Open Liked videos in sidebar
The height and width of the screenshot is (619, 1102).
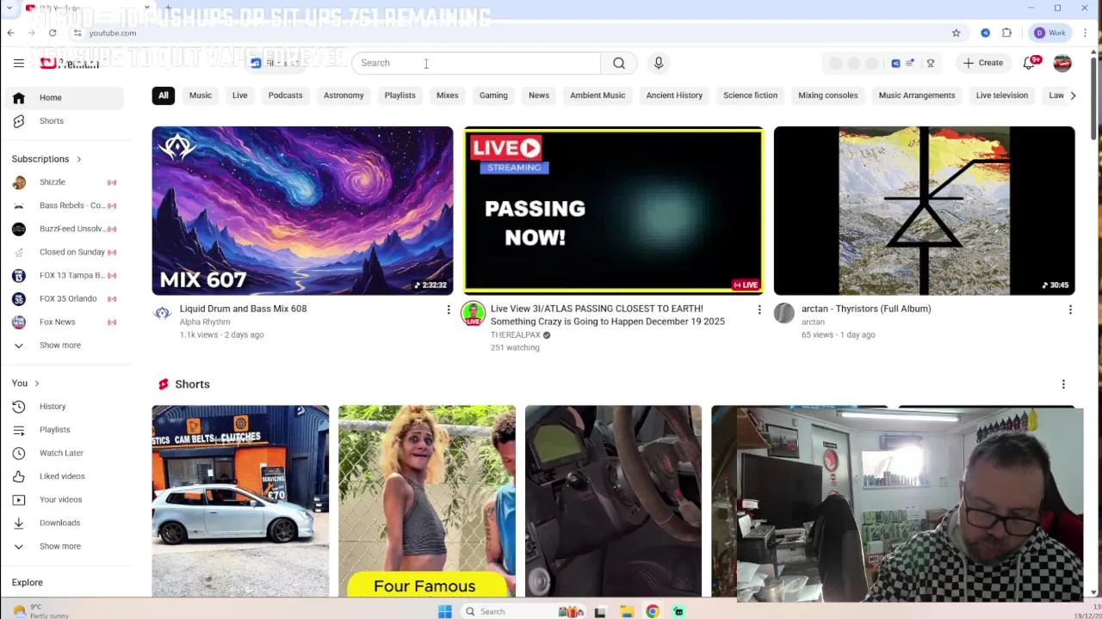click(x=62, y=476)
